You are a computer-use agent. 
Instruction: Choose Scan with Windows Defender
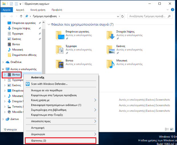point(61,84)
